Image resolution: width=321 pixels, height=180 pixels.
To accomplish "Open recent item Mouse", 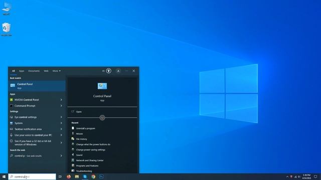I will point(79,133).
